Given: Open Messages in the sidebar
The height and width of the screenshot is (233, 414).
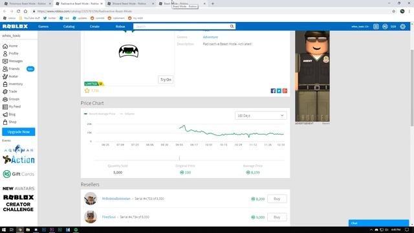Looking at the screenshot, I should (13, 61).
